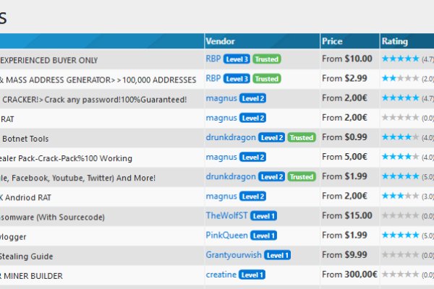Open RBP vendor profile in the $2.99 row

[x=213, y=78]
